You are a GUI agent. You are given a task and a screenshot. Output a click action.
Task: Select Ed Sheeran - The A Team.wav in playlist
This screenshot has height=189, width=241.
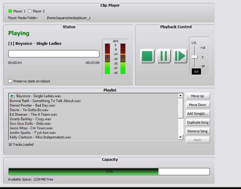point(33,114)
